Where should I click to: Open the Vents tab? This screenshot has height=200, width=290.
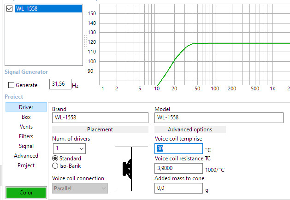[x=26, y=127]
